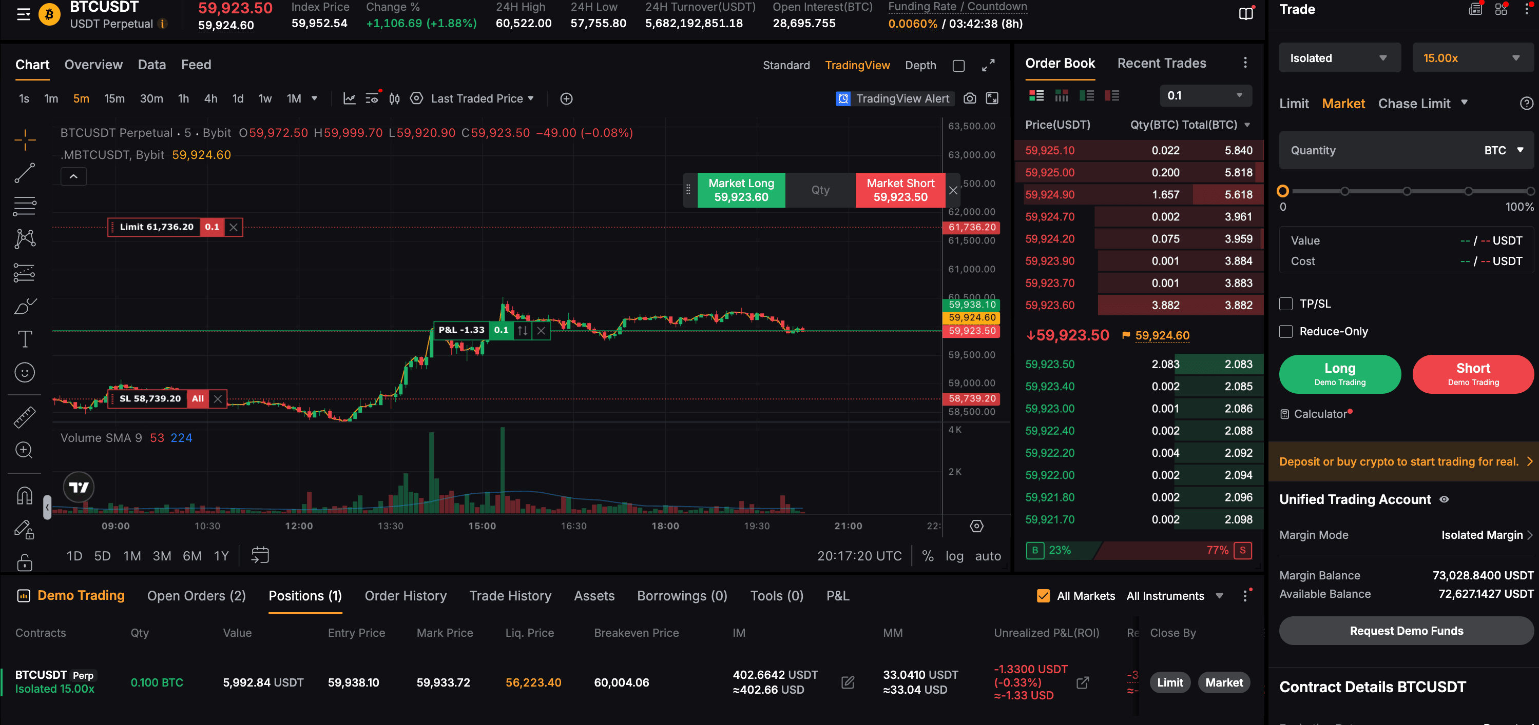Toggle log scale on the chart

pos(954,555)
